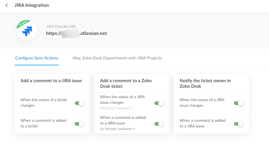Toggle Zoho Desk comment when JIRA comment added
This screenshot has width=269, height=154.
[159, 124]
